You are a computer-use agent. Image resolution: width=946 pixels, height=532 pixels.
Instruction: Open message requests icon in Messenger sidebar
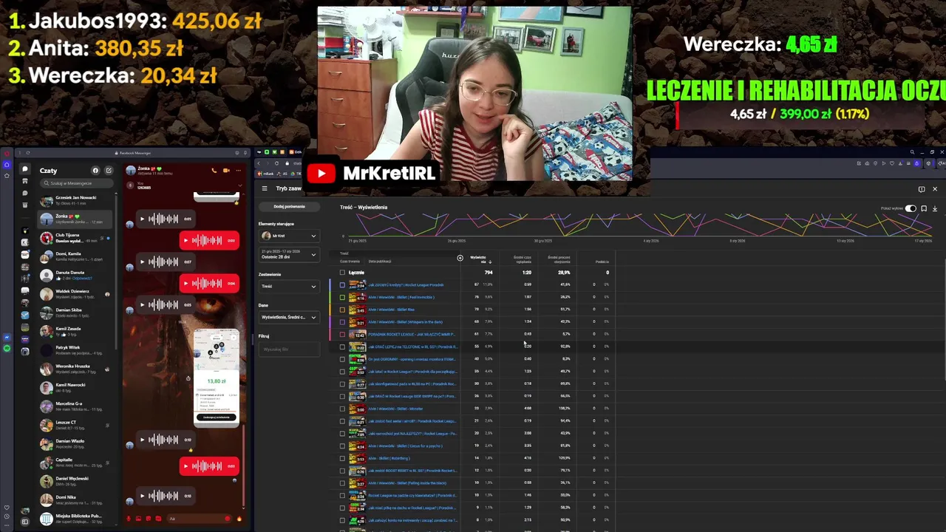click(x=24, y=193)
